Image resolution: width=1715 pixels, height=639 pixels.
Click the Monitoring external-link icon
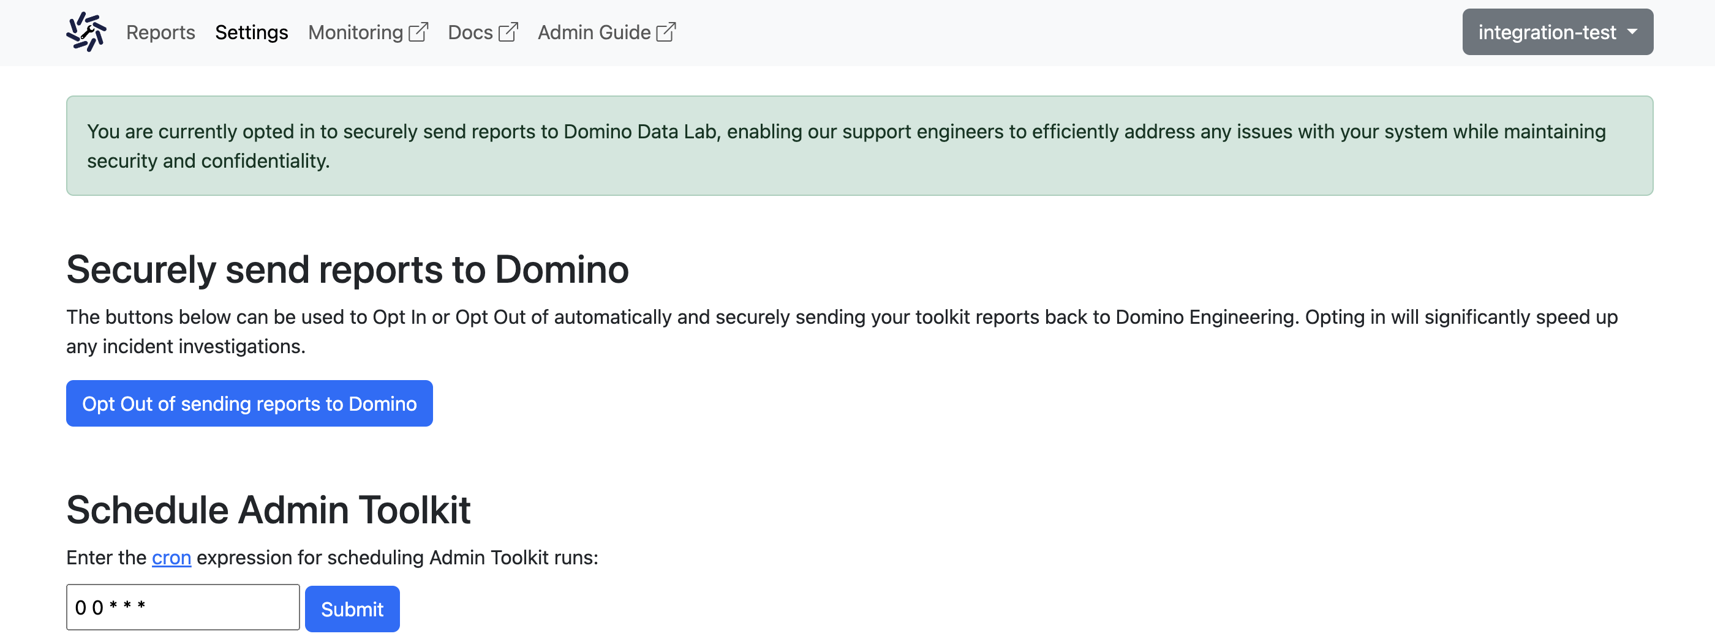click(x=418, y=32)
